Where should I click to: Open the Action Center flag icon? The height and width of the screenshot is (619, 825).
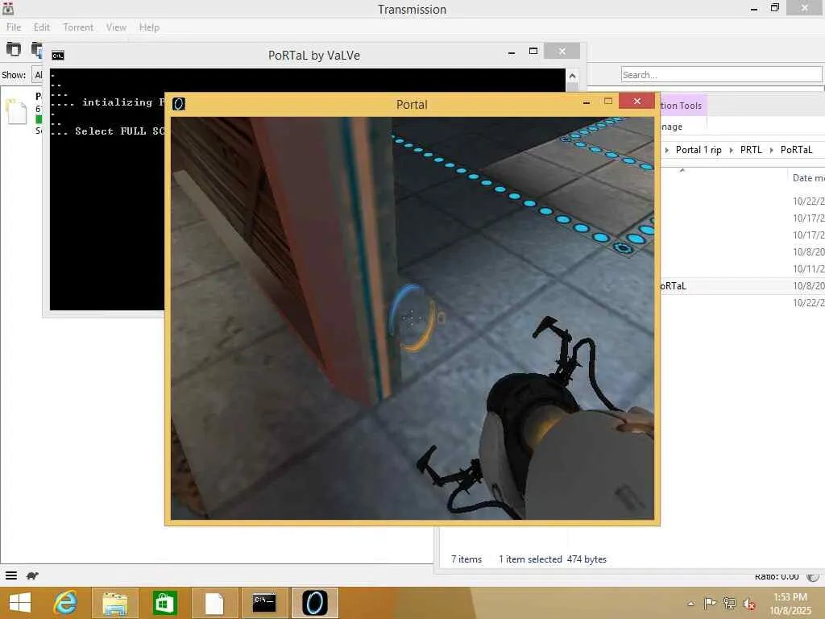(x=710, y=603)
